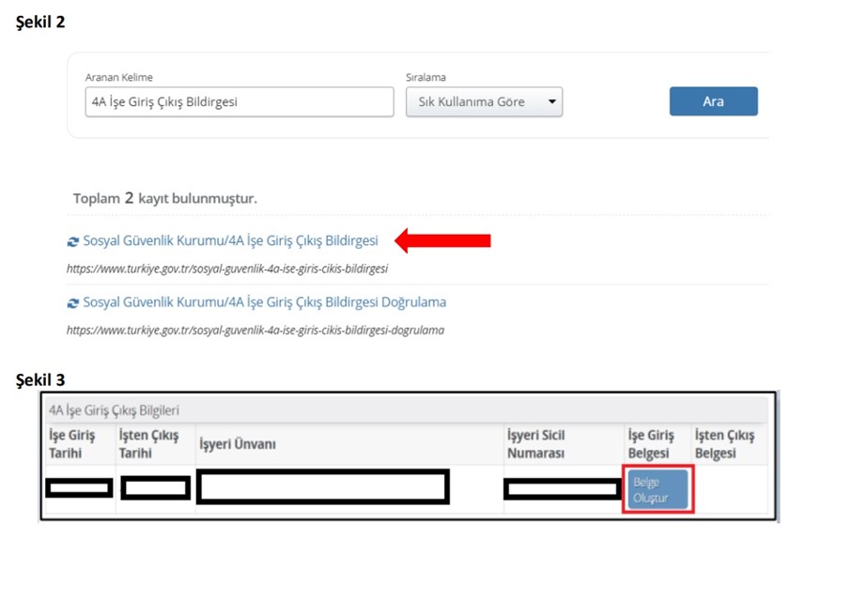Click the icon beside the Bildirgesi Doğrulama result
This screenshot has width=852, height=616.
click(73, 303)
